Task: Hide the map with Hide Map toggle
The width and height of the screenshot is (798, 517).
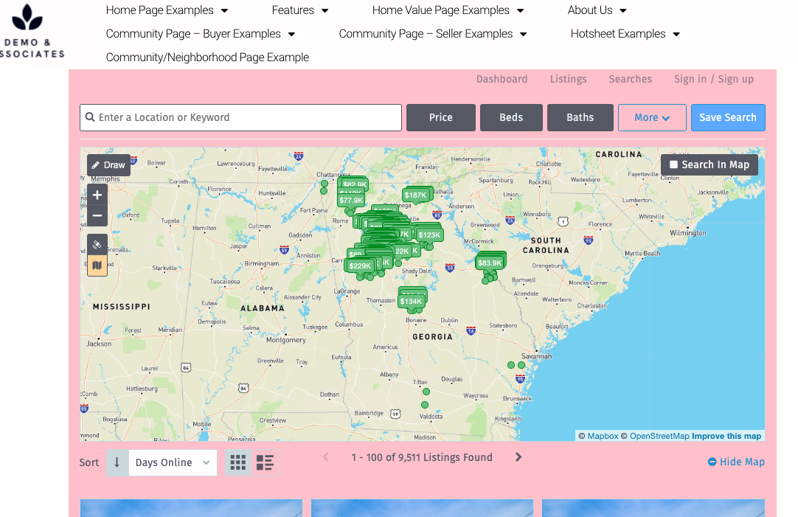Action: 736,462
